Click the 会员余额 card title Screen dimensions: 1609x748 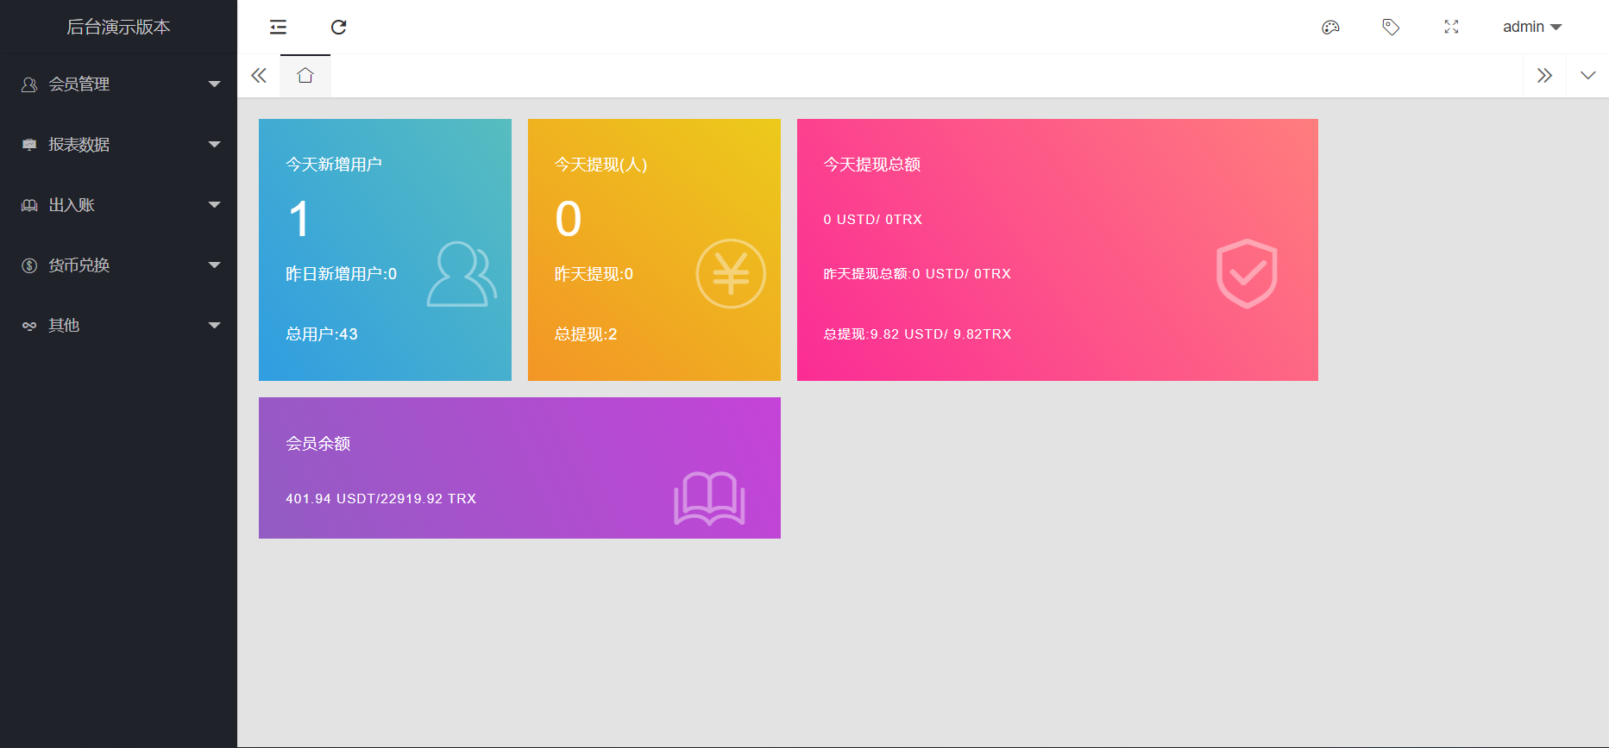pos(318,444)
